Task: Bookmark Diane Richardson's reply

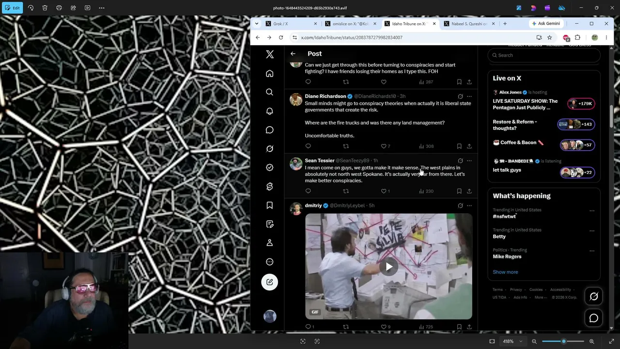Action: 459,146
